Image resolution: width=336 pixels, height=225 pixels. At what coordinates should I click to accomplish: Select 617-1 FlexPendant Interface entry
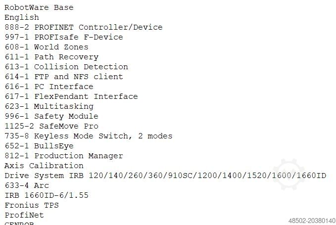[71, 96]
